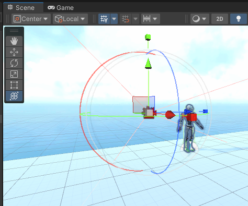Open the draw mode shading dropdown
This screenshot has height=206, width=248.
200,19
